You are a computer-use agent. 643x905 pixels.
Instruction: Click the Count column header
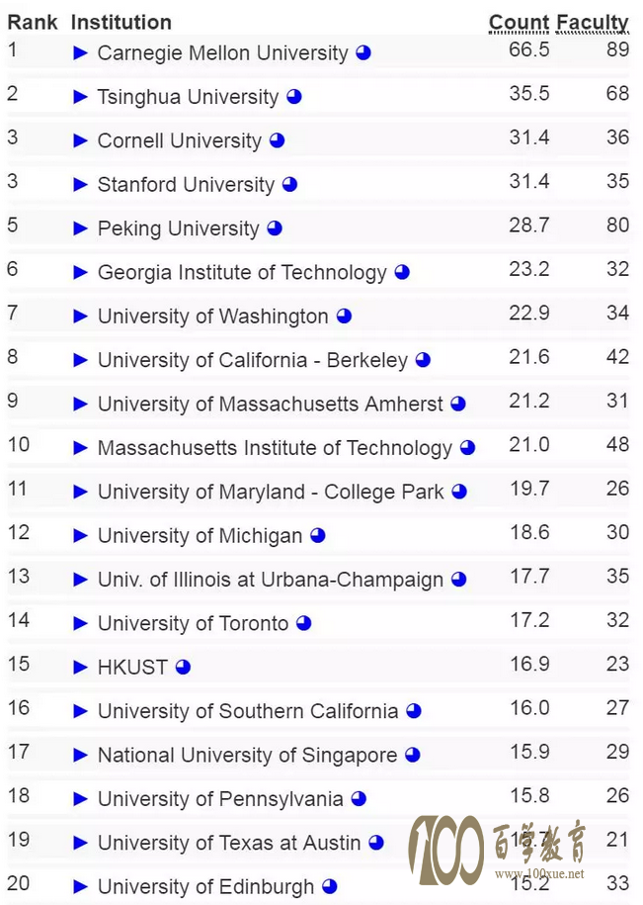519,23
